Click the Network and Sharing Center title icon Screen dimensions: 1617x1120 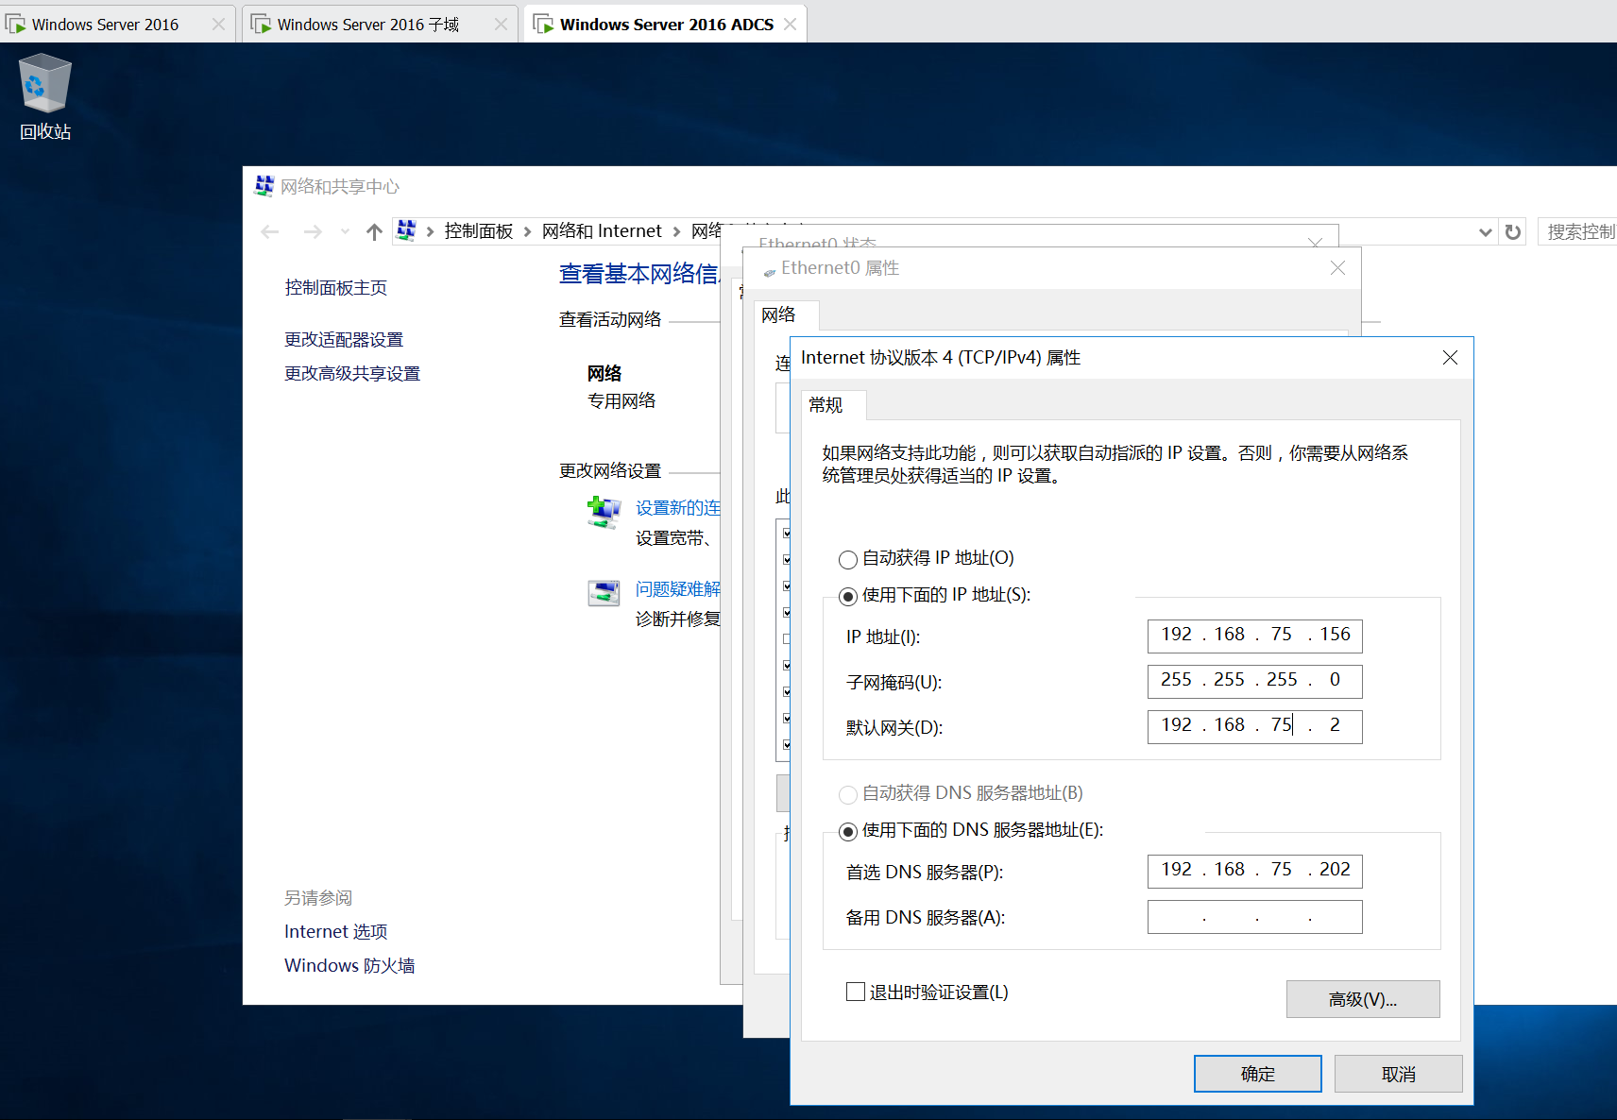264,186
